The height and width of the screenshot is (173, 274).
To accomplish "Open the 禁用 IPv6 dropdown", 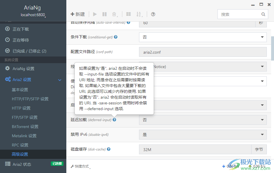I will point(203,135).
